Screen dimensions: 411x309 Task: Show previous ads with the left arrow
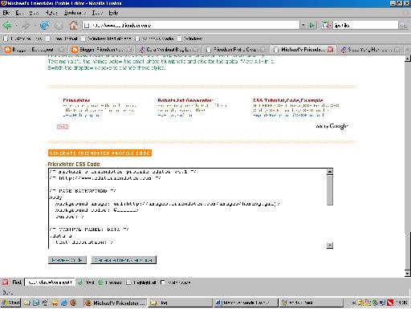tap(59, 127)
